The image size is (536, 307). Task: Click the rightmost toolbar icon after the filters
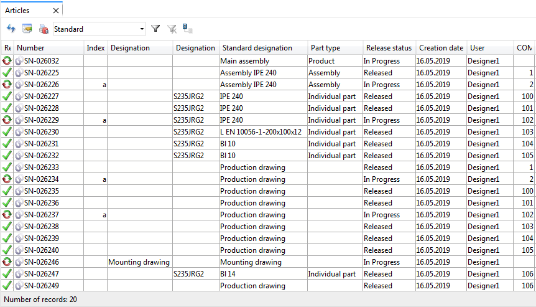coord(187,28)
